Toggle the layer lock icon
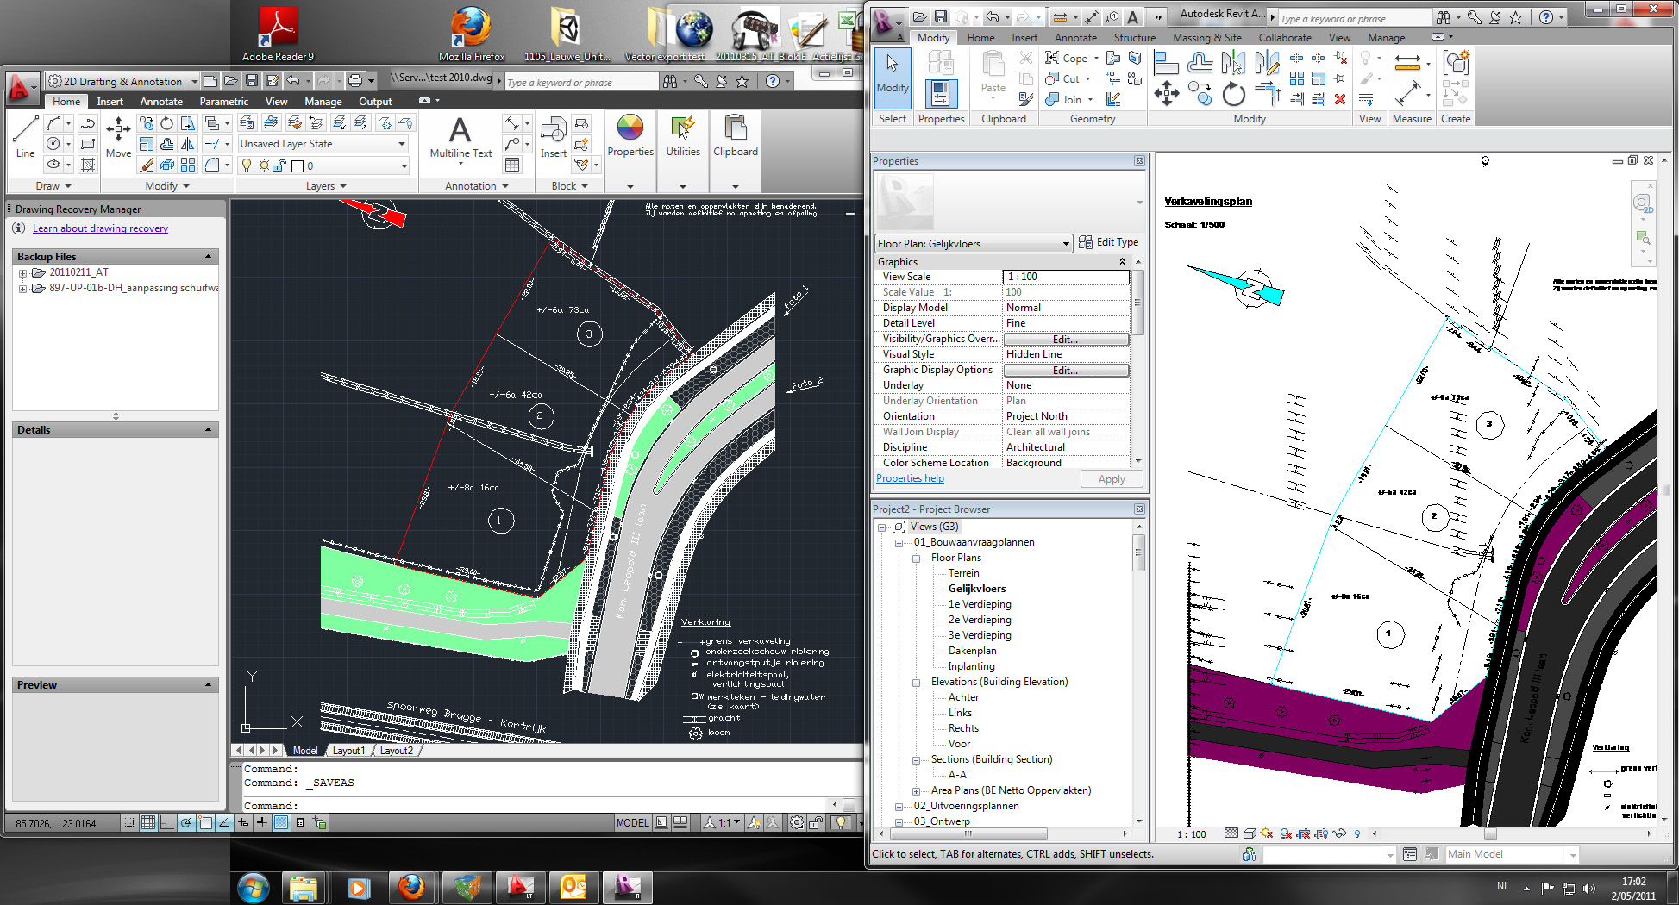The image size is (1679, 905). click(x=279, y=165)
